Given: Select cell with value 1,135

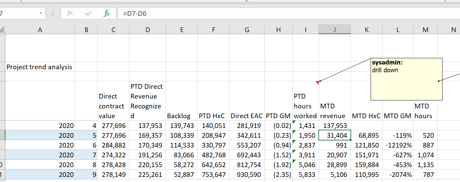Looking at the screenshot, I should click(x=425, y=164).
